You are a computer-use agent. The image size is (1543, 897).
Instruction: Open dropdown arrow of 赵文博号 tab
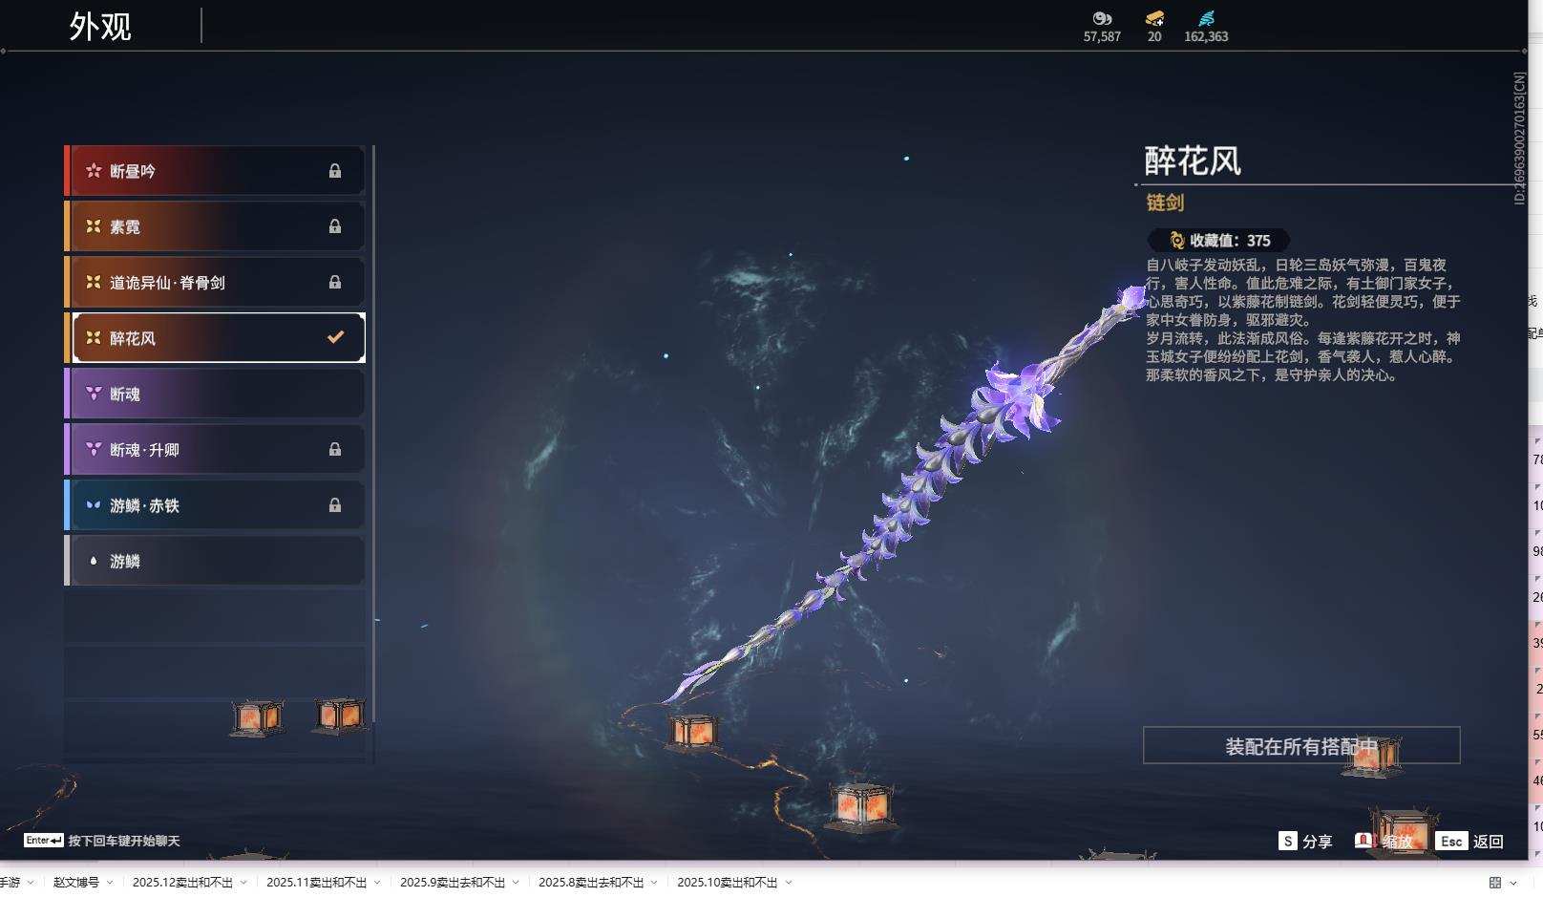click(x=110, y=883)
